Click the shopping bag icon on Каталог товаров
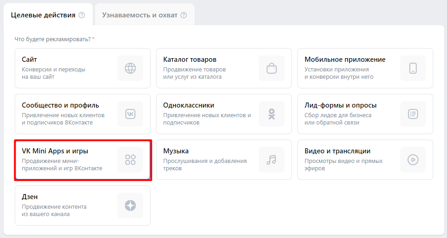This screenshot has width=447, height=238. pyautogui.click(x=272, y=68)
